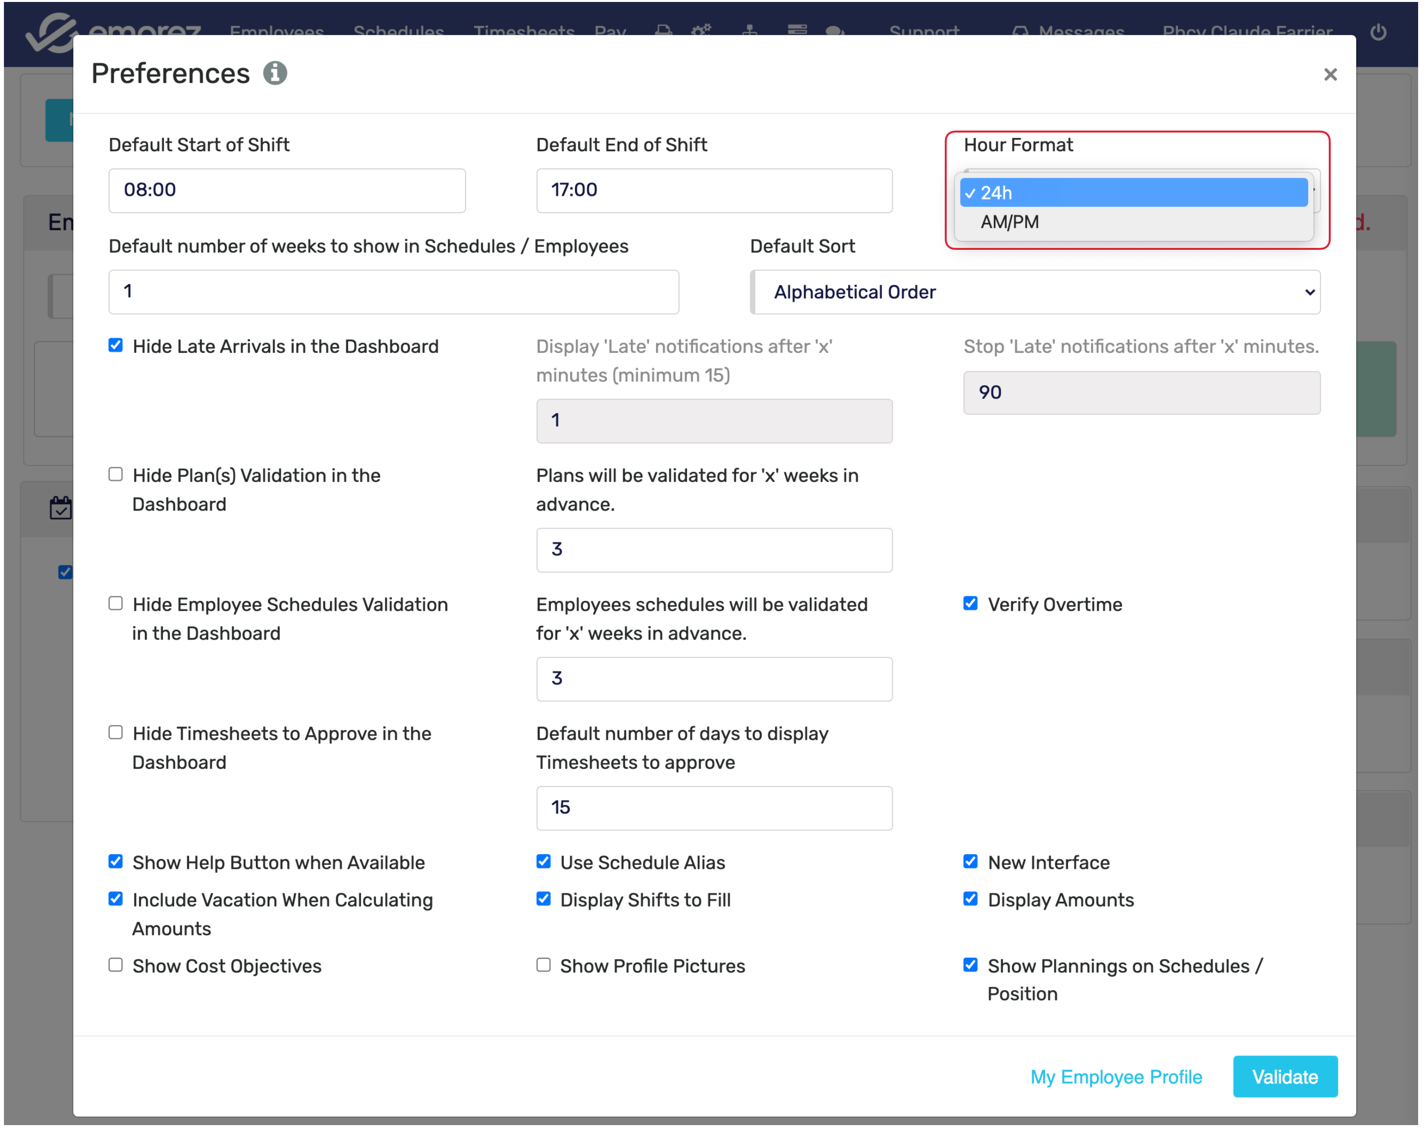Click the power logout icon
Viewport: 1425px width, 1131px height.
pyautogui.click(x=1378, y=32)
